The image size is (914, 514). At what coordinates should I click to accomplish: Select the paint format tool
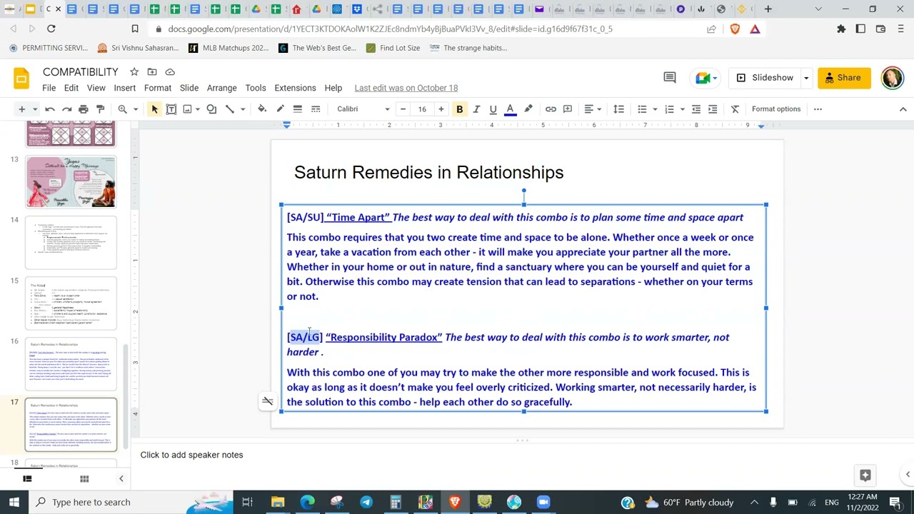pos(101,109)
